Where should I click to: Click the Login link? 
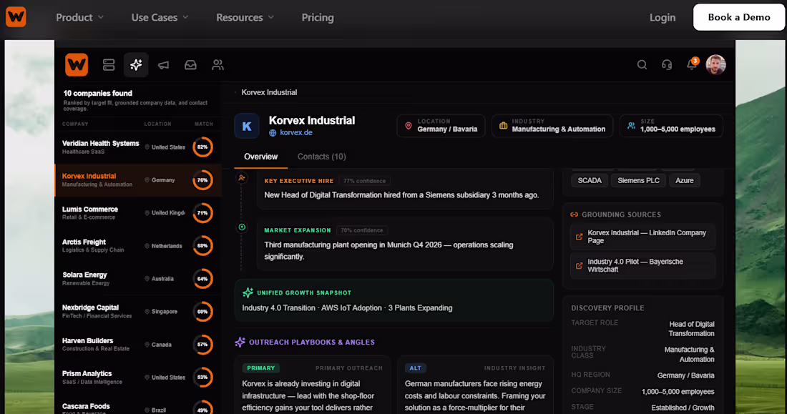tap(663, 18)
